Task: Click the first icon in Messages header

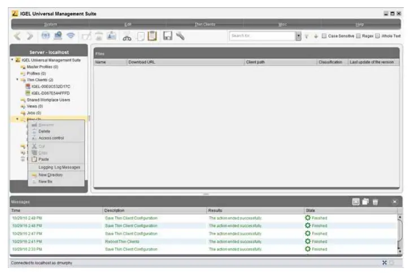Action: point(356,201)
